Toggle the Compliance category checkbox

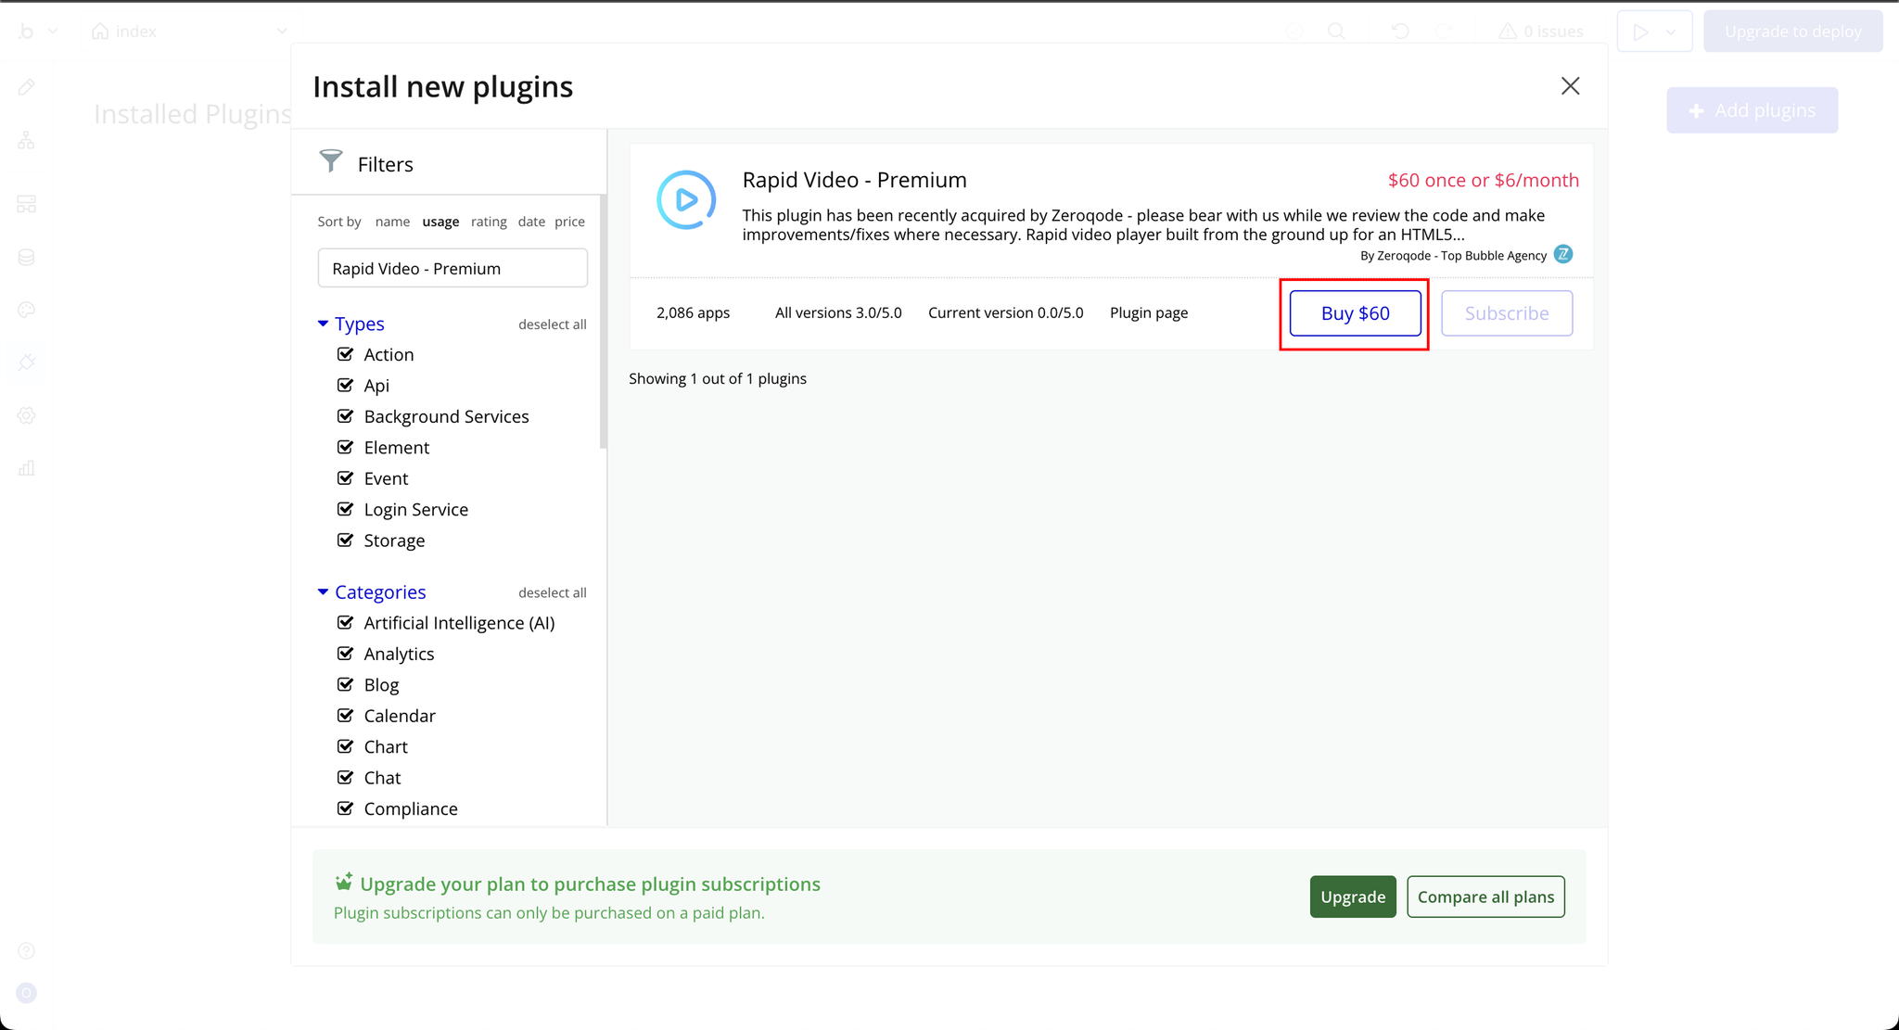pyautogui.click(x=345, y=808)
